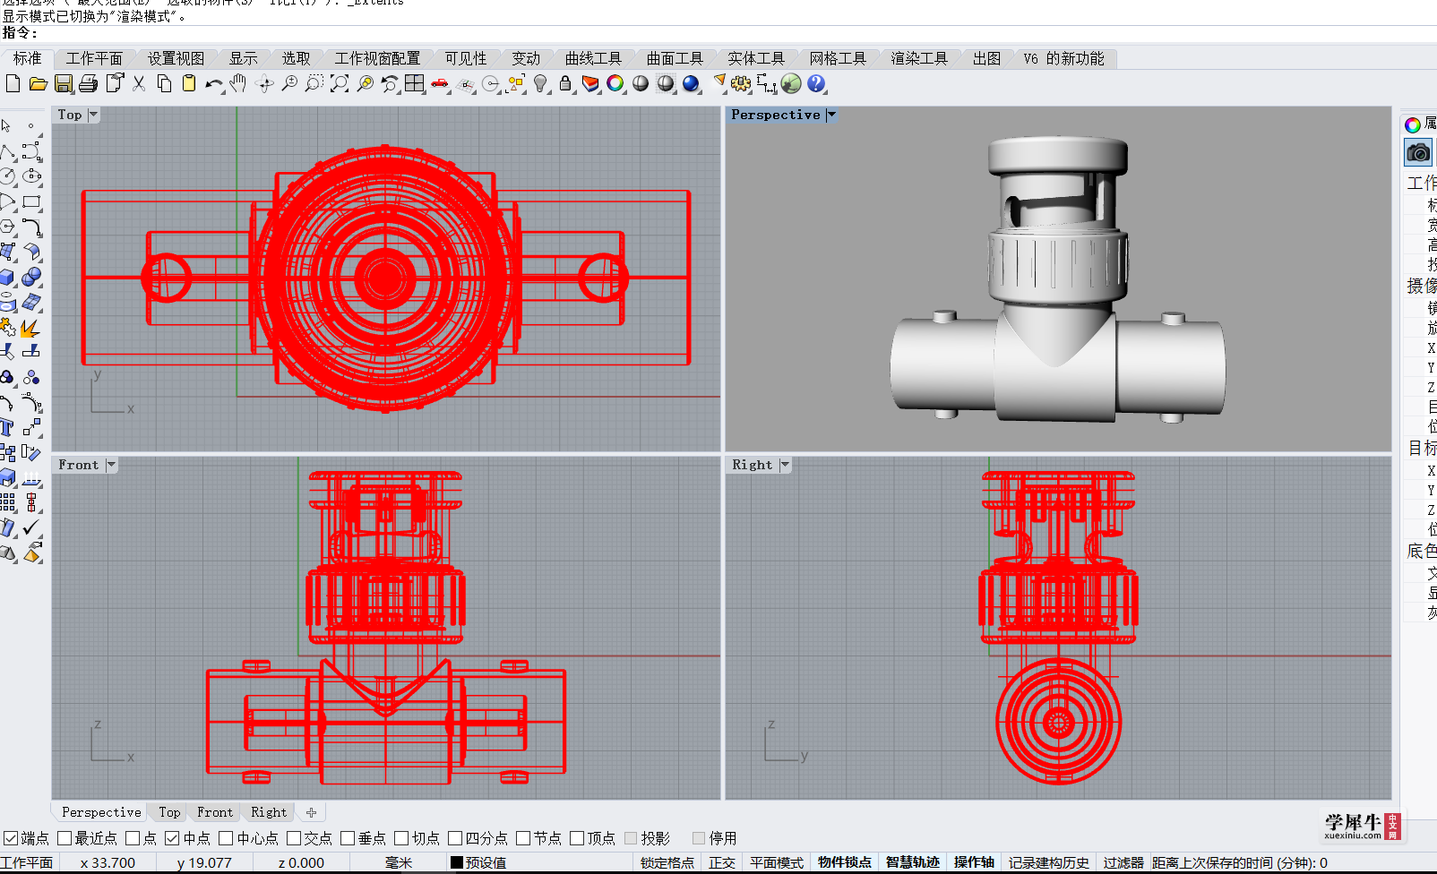Click the Zoom Extents icon
1437x874 pixels.
(x=340, y=83)
